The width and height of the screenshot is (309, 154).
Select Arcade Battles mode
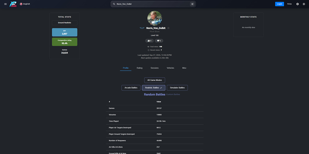click(x=131, y=88)
